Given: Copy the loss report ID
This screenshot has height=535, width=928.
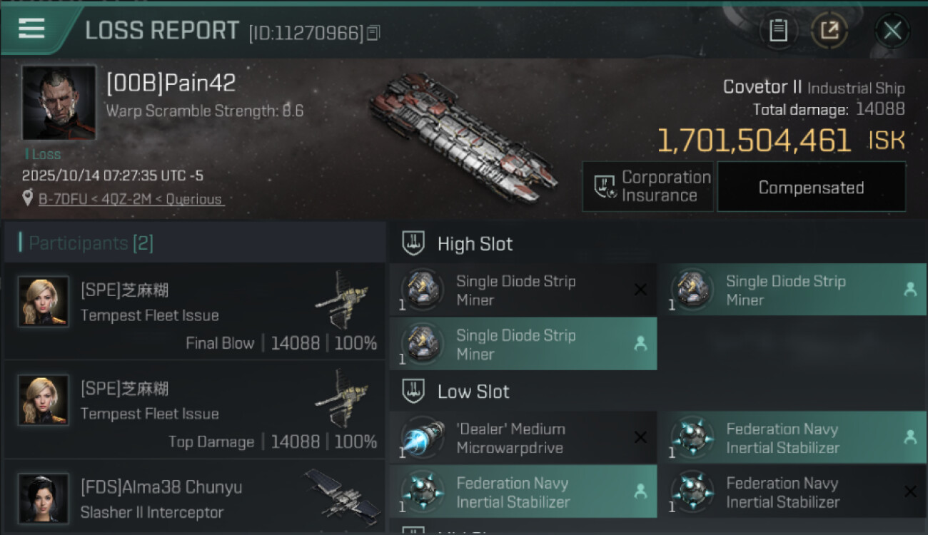Looking at the screenshot, I should 373,33.
